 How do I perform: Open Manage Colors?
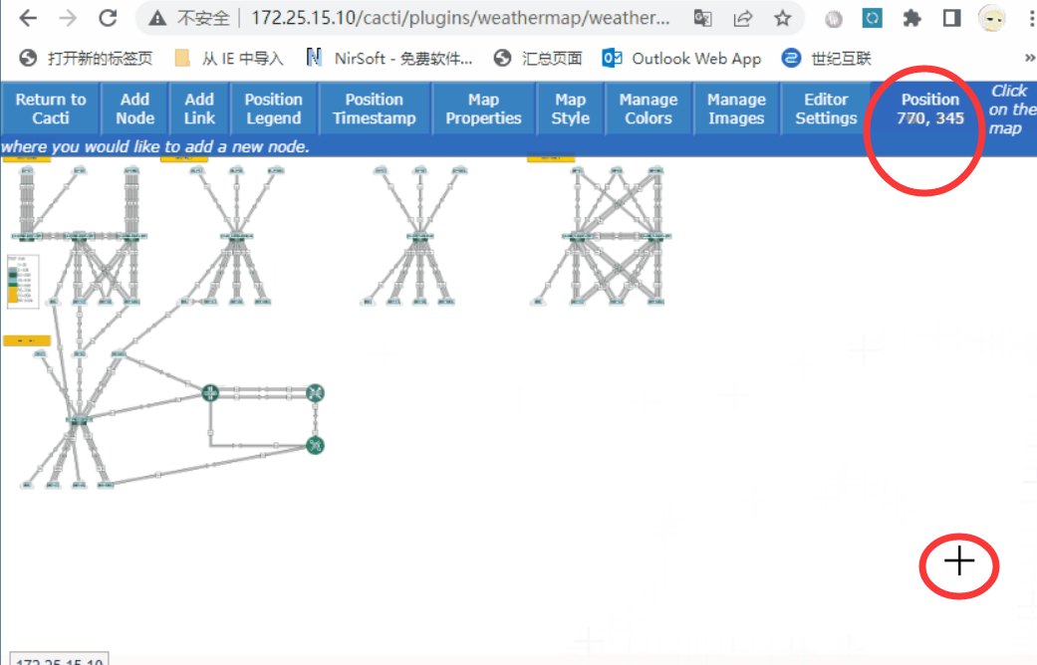click(x=648, y=108)
